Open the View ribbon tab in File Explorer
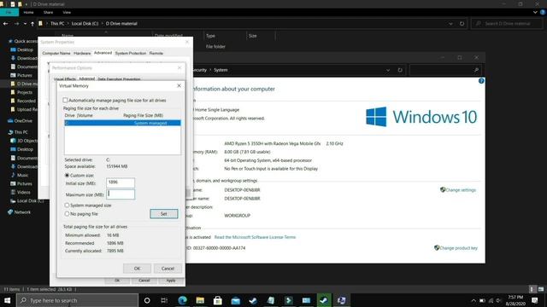Viewport: 547px width, 307px height. click(67, 12)
